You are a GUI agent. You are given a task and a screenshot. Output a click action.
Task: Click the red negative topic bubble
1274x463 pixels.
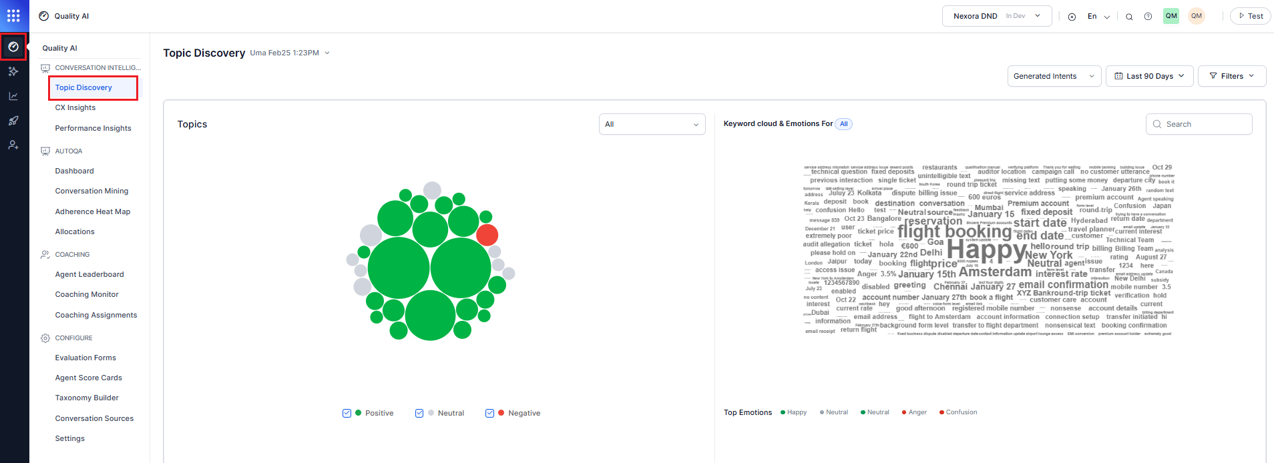487,235
